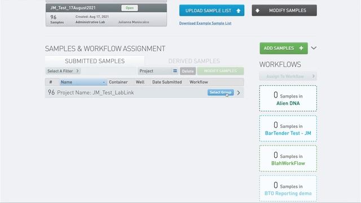This screenshot has width=361, height=203.
Task: Select the BTO Reporting demo workflow box
Action: pos(288,188)
